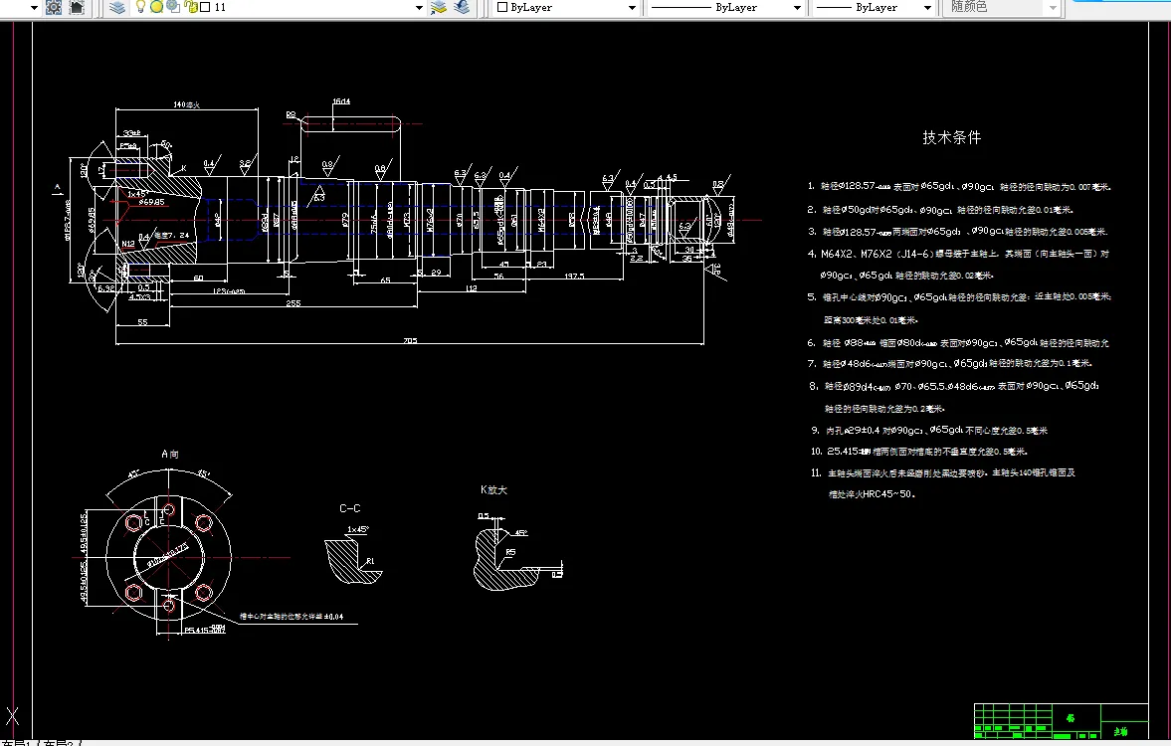Open the lineweight ByLayer dropdown
Image resolution: width=1171 pixels, height=746 pixels.
coord(925,7)
